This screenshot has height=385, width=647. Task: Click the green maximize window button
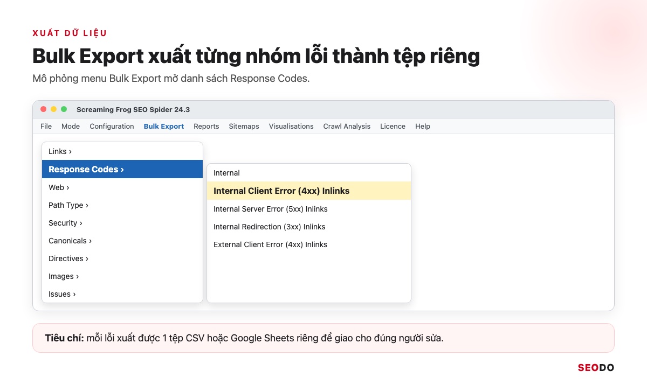(64, 109)
